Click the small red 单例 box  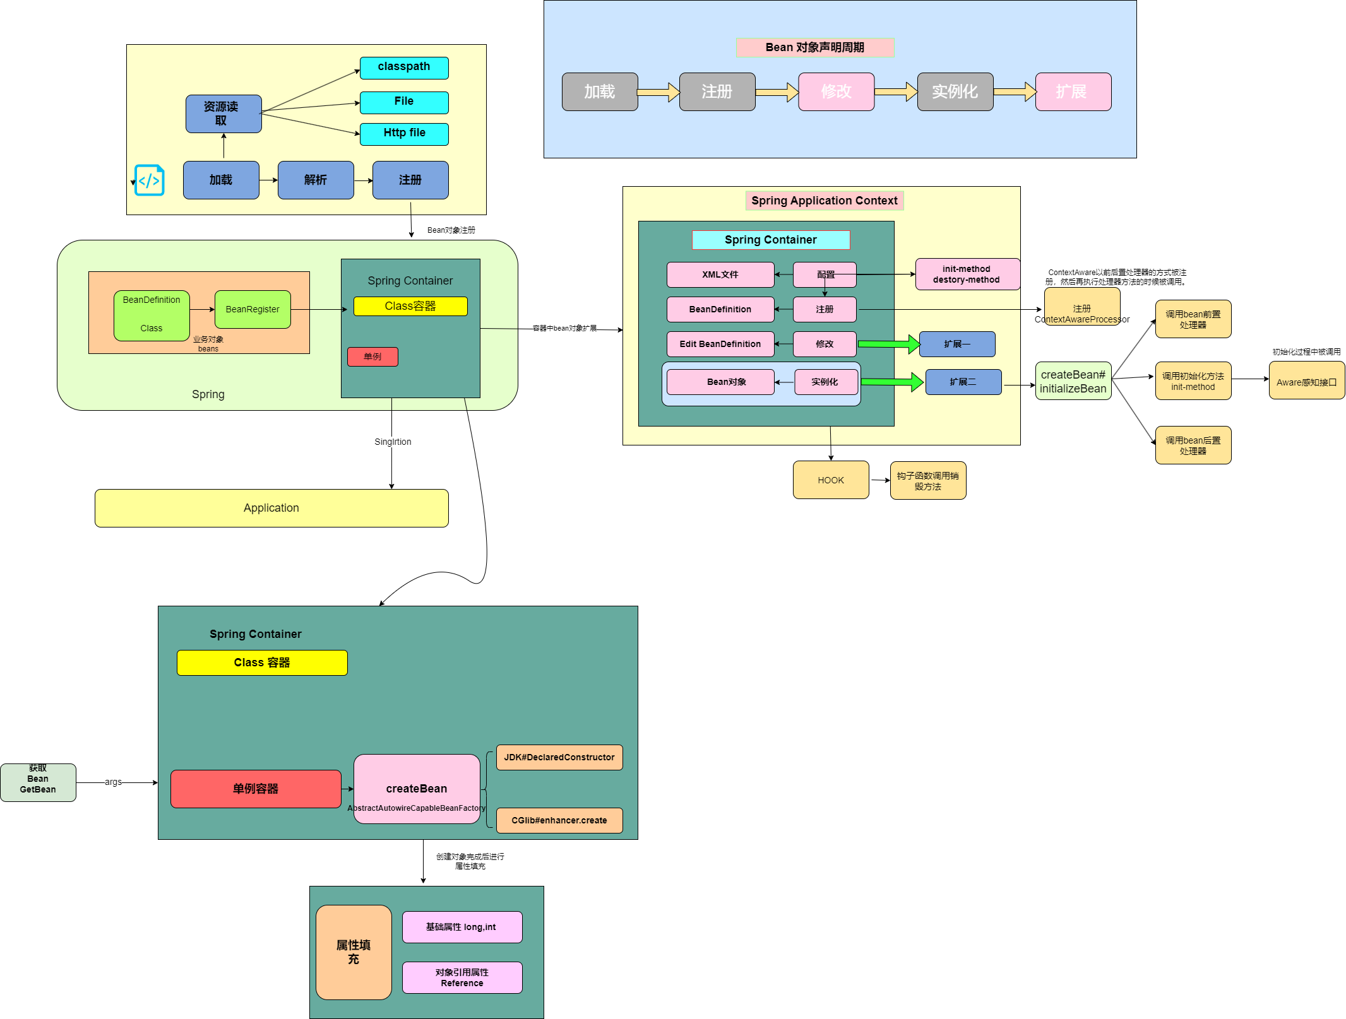tap(372, 356)
